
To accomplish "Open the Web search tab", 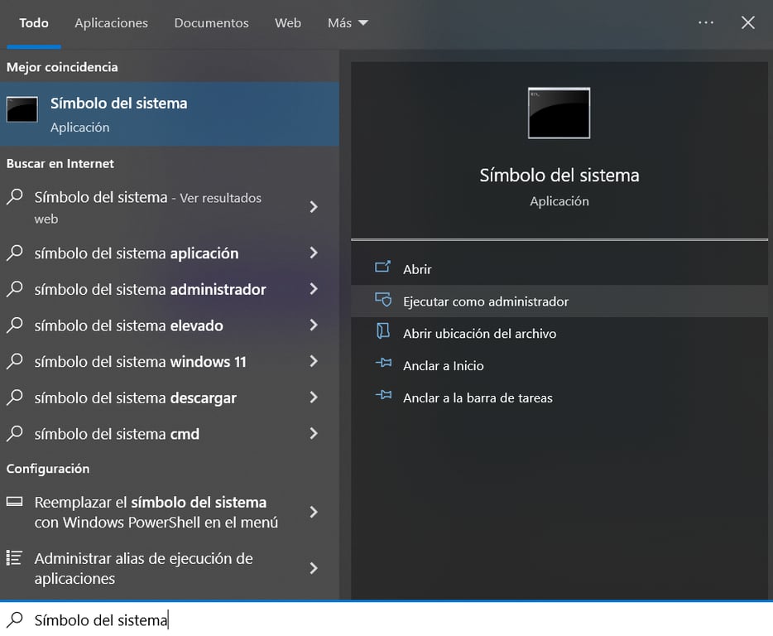I will pyautogui.click(x=287, y=22).
